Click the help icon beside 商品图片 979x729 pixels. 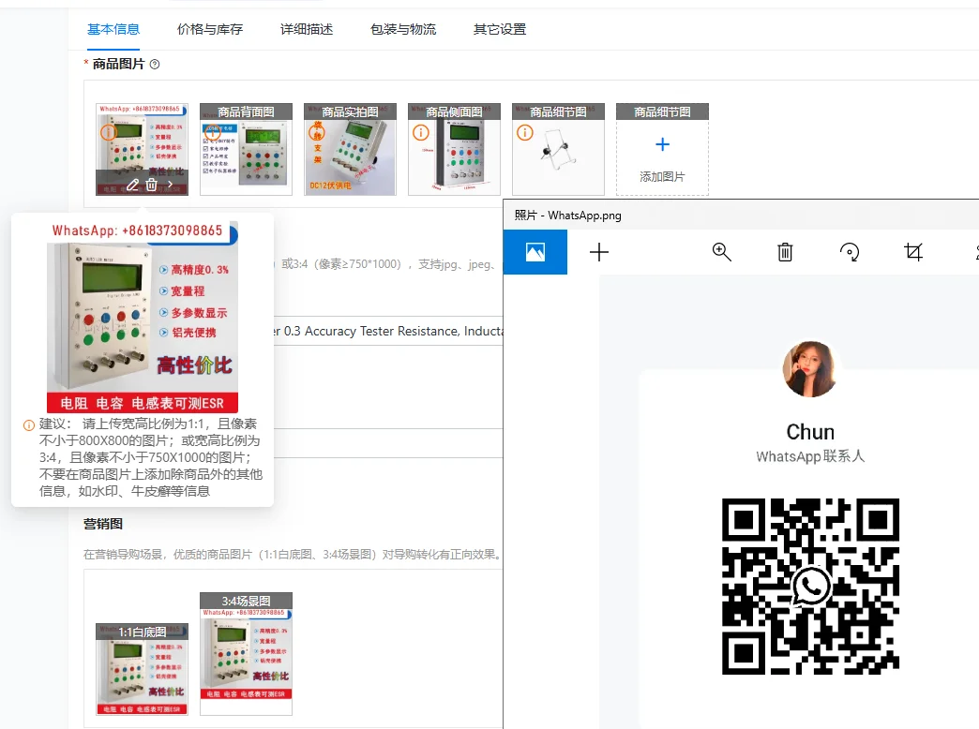coord(155,65)
